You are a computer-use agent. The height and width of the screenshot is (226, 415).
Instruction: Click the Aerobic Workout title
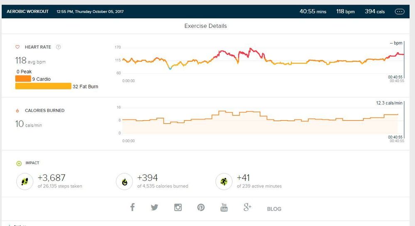(x=27, y=12)
